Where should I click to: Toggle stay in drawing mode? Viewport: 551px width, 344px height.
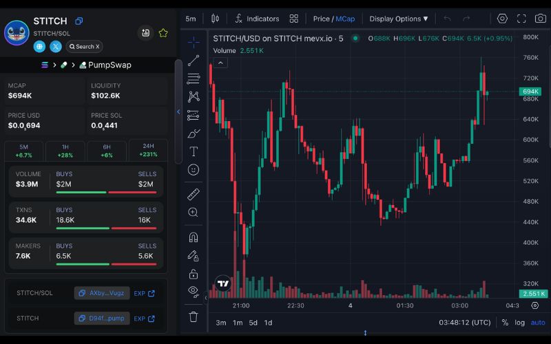(194, 255)
